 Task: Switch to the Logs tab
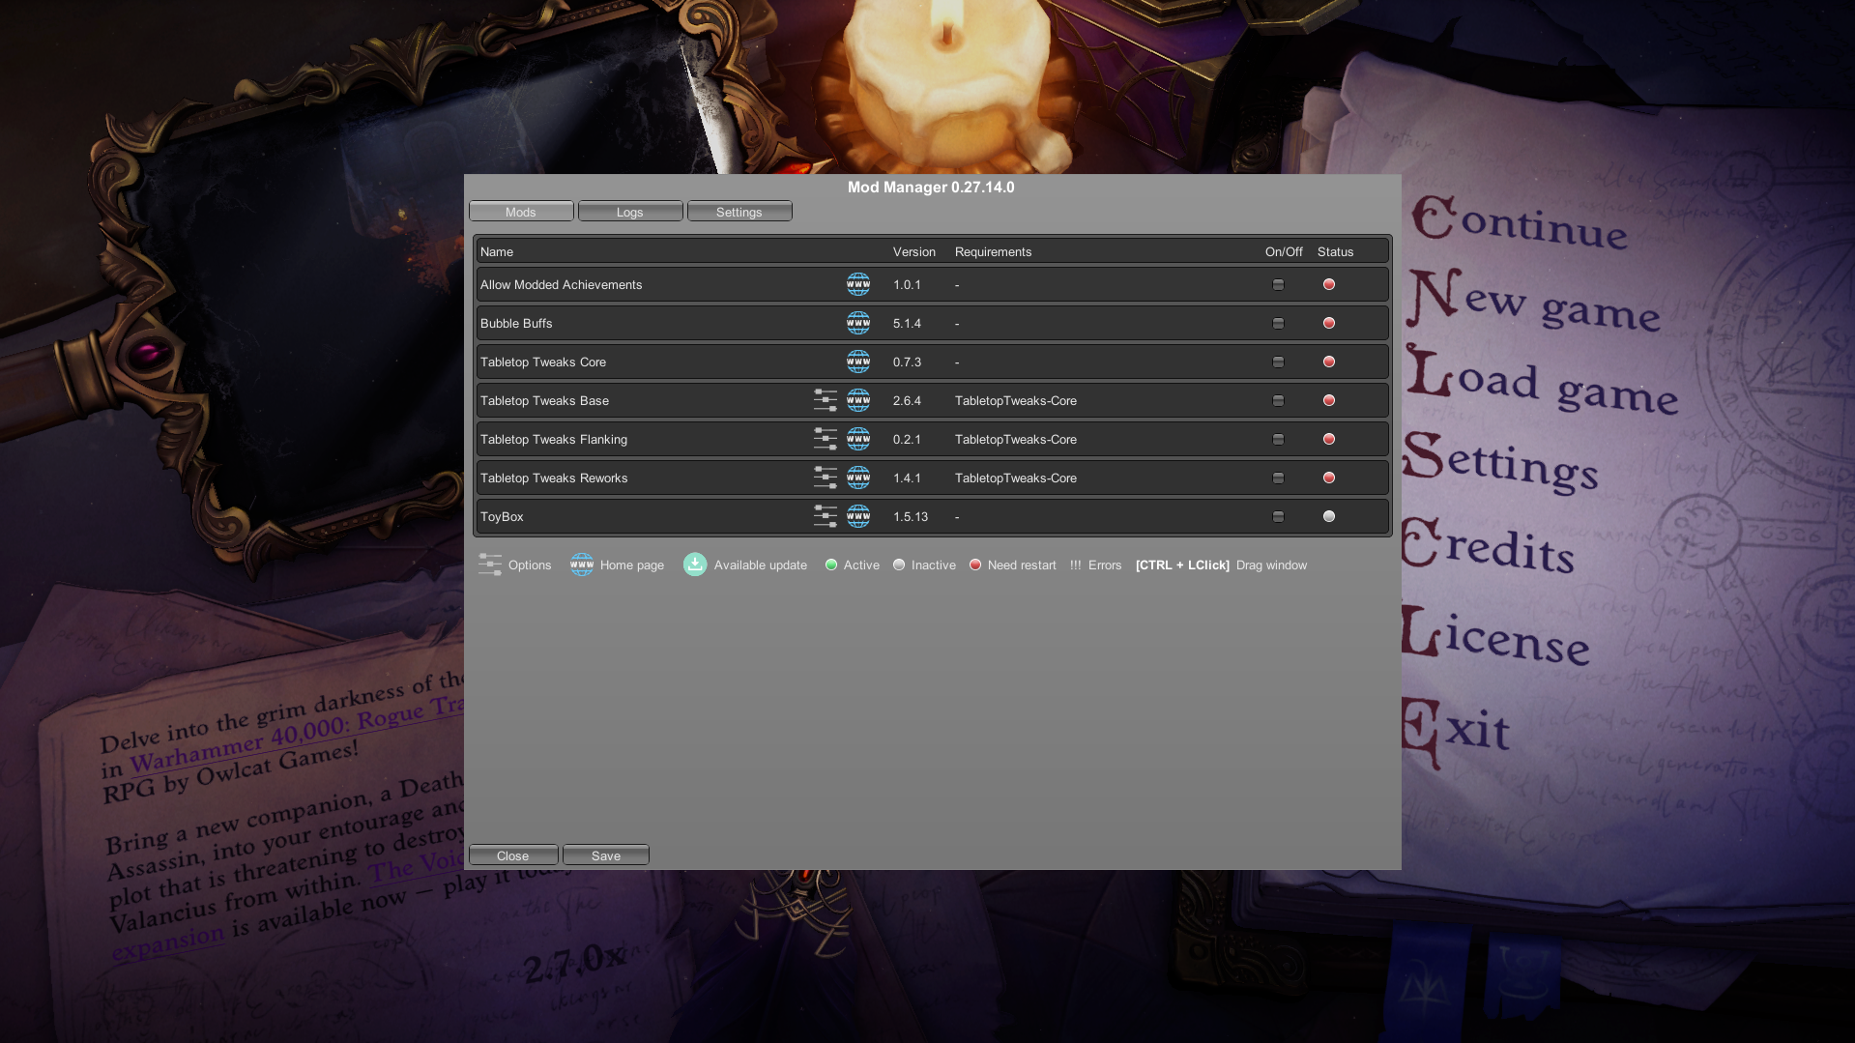tap(630, 212)
